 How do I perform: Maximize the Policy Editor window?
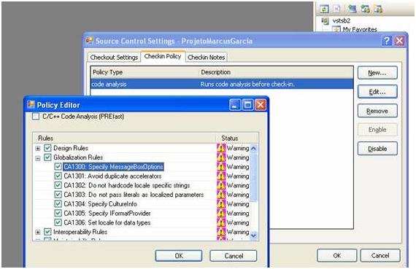(x=248, y=105)
